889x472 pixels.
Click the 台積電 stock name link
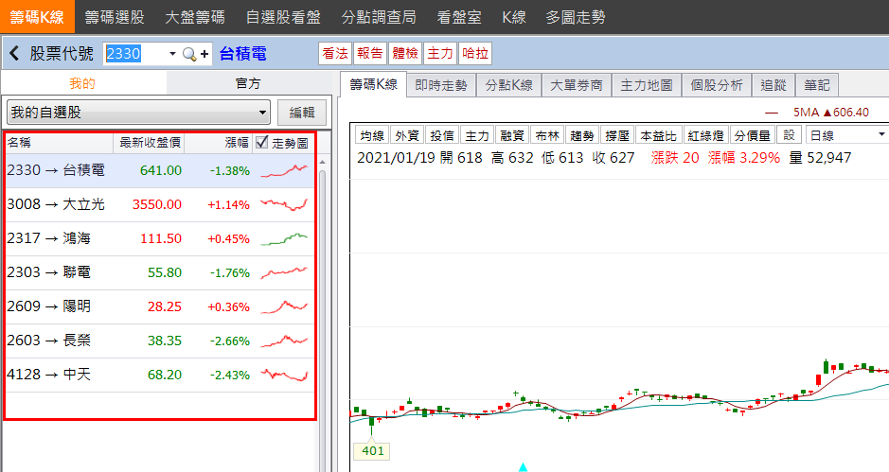coord(242,54)
